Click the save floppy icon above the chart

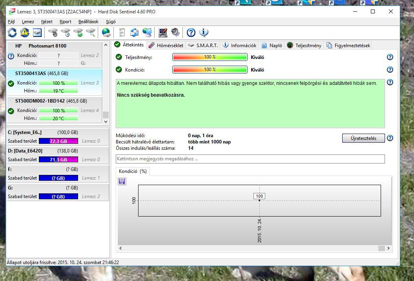click(x=122, y=181)
